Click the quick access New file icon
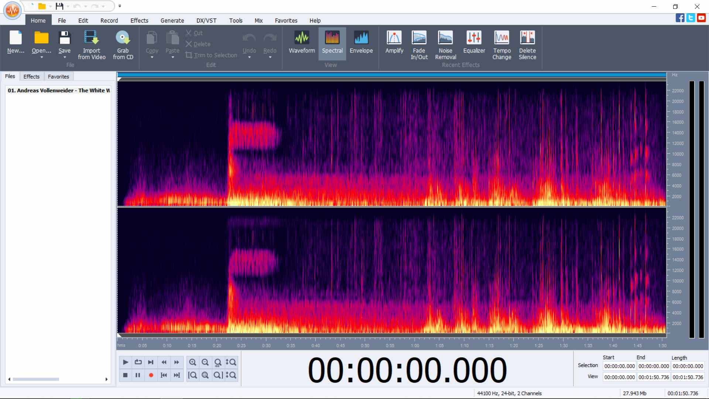 [x=31, y=6]
